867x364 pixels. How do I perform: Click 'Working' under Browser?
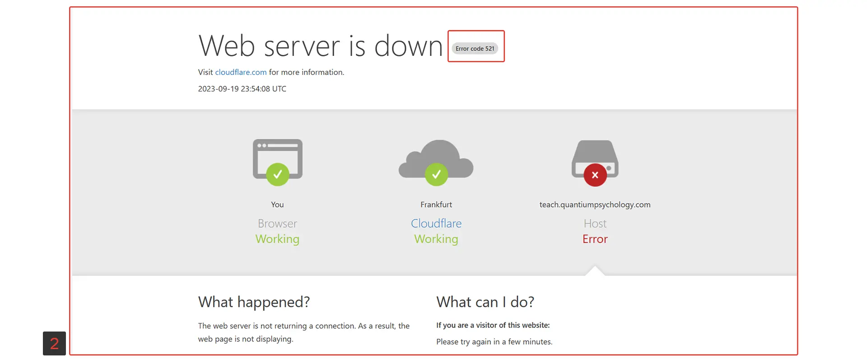coord(277,239)
